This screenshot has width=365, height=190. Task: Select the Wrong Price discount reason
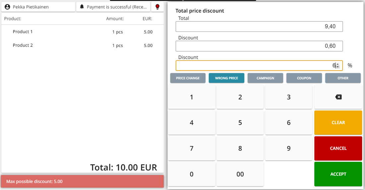click(226, 78)
